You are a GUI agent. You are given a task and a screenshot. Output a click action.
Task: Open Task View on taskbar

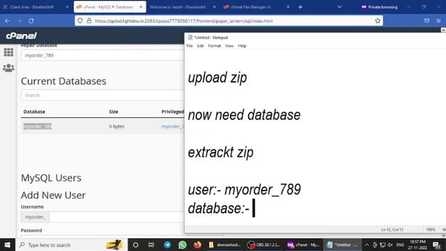(151, 245)
